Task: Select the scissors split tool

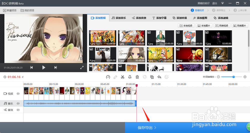Action: tap(122, 77)
